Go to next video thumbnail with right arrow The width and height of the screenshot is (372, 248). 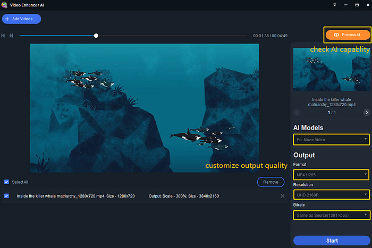[366, 113]
